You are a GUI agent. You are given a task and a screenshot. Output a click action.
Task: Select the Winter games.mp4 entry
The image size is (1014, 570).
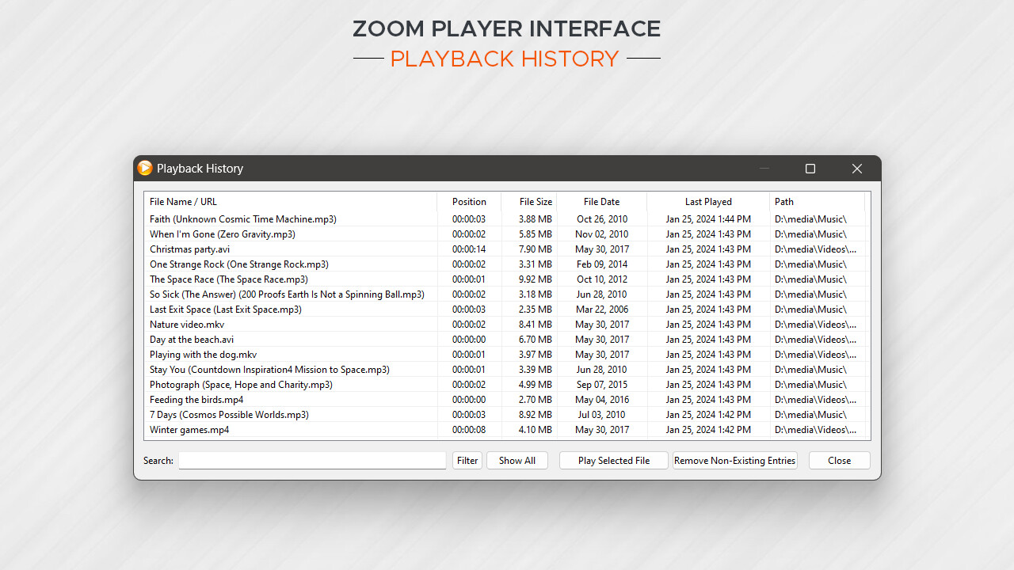coord(238,429)
